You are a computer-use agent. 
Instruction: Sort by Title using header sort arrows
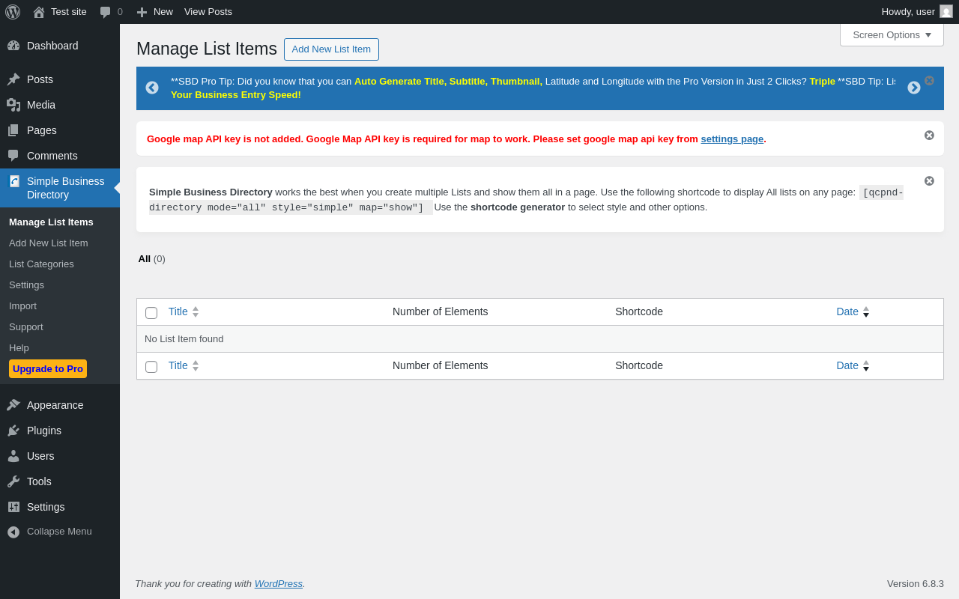pos(196,312)
